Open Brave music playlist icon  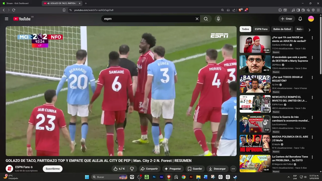pos(293,10)
